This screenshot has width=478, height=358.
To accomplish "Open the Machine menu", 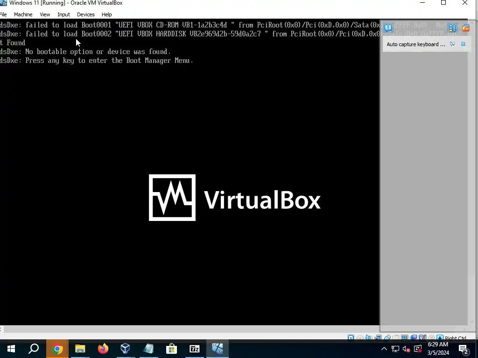I will [x=23, y=14].
